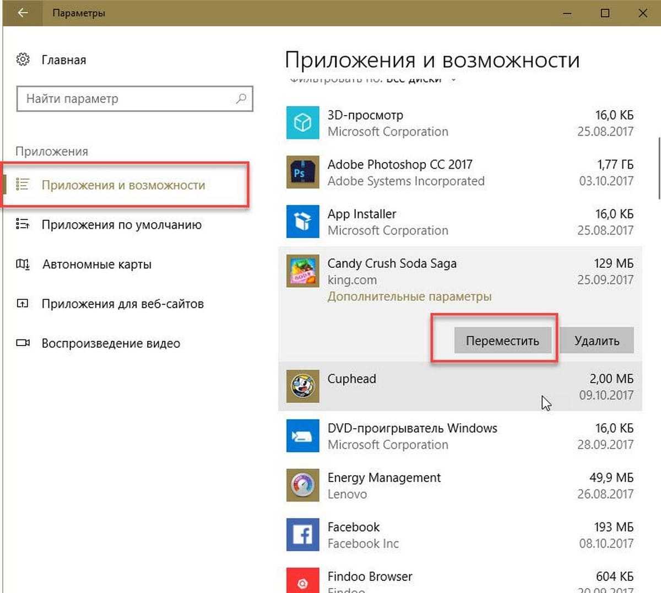
Task: Open Приложения для веб-сайтов section
Action: [122, 304]
